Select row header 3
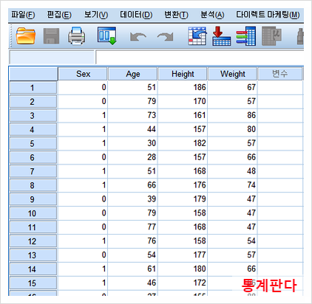The width and height of the screenshot is (312, 304). (x=33, y=116)
